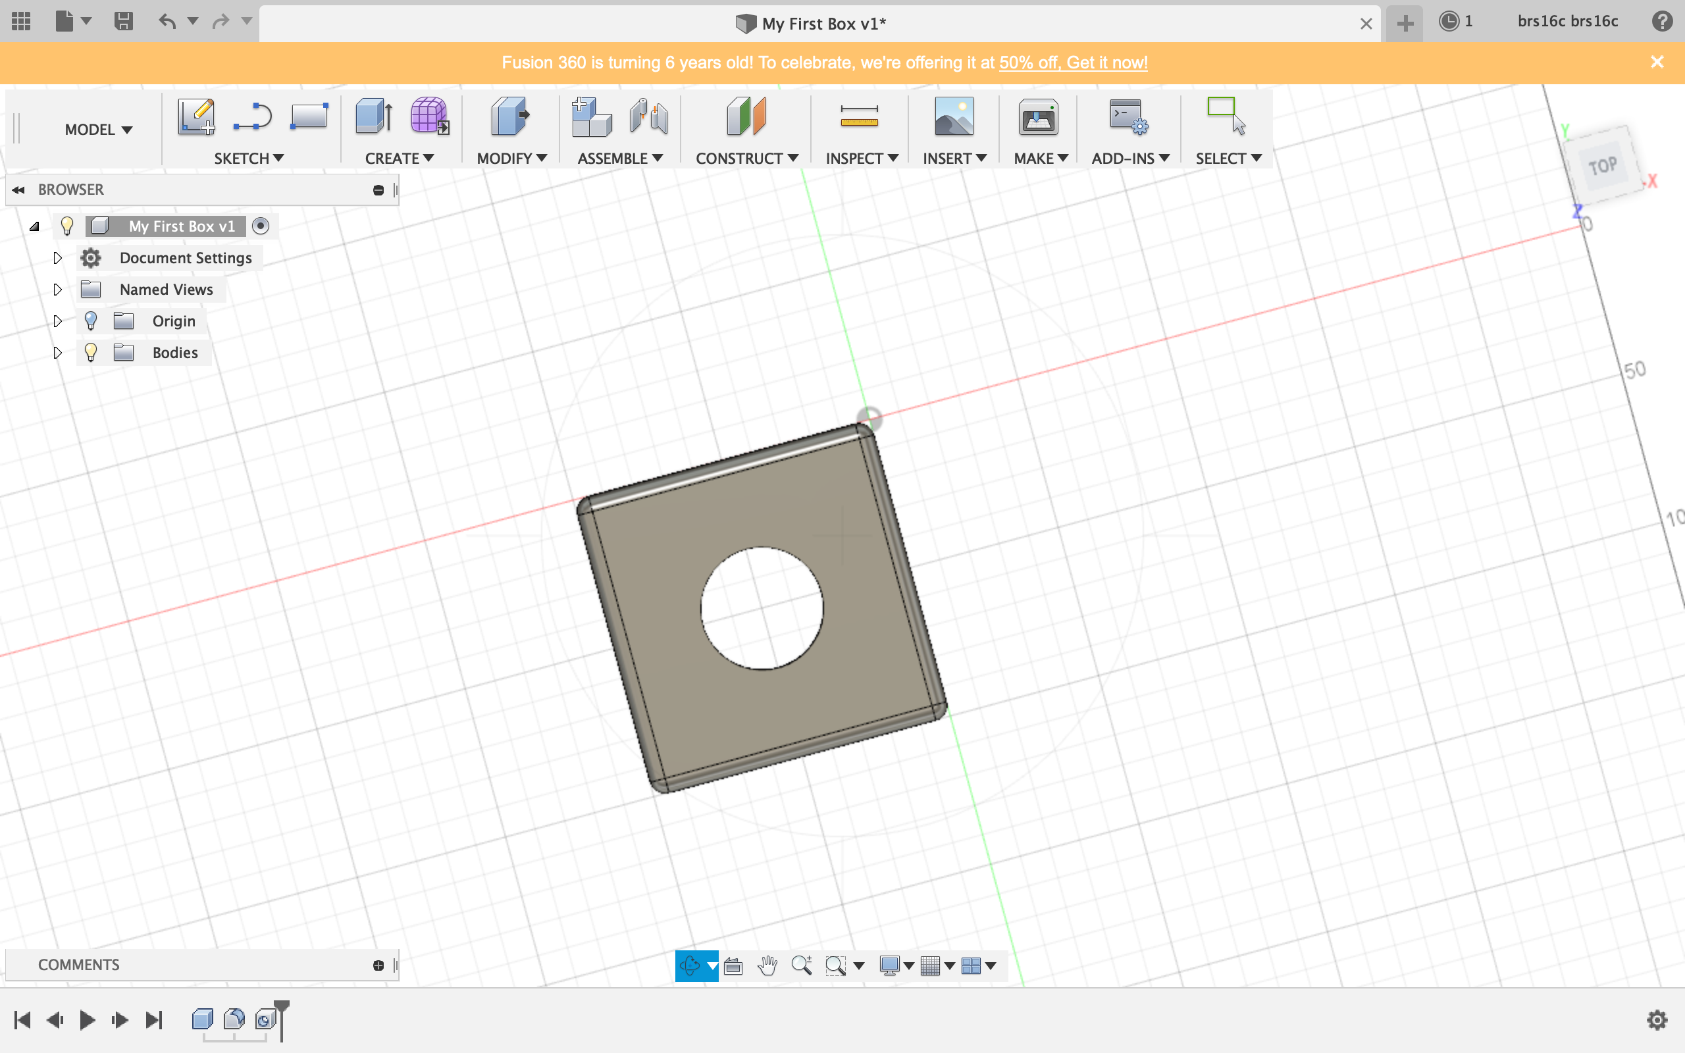Click the Press Pull icon

[509, 116]
